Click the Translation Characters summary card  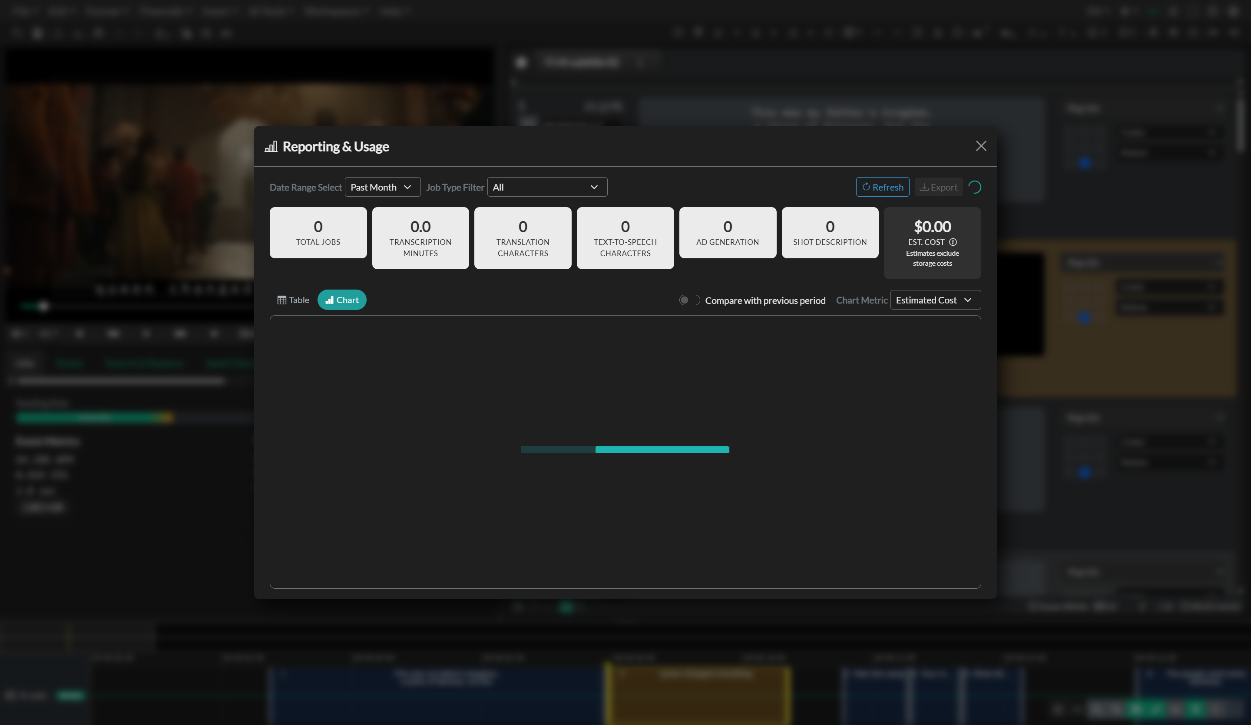[523, 238]
